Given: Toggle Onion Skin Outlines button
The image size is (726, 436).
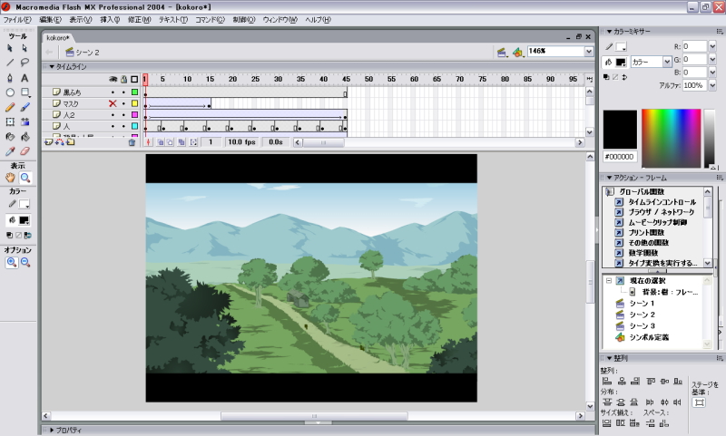Looking at the screenshot, I should (170, 142).
